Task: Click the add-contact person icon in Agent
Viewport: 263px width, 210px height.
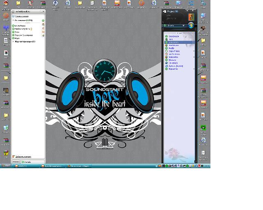Action: 14,157
